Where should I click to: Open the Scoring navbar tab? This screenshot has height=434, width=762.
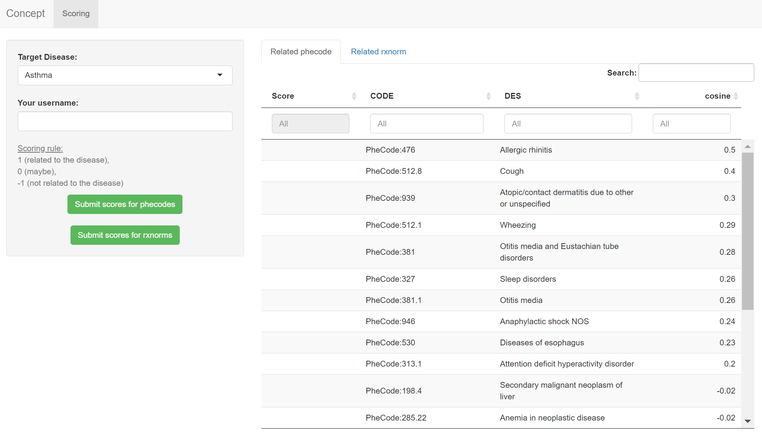click(76, 13)
